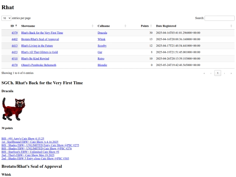Sort the table by ID column

tap(10, 26)
